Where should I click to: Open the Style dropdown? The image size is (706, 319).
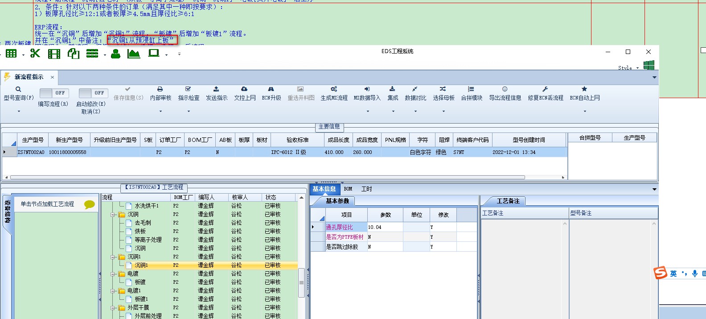pyautogui.click(x=637, y=68)
